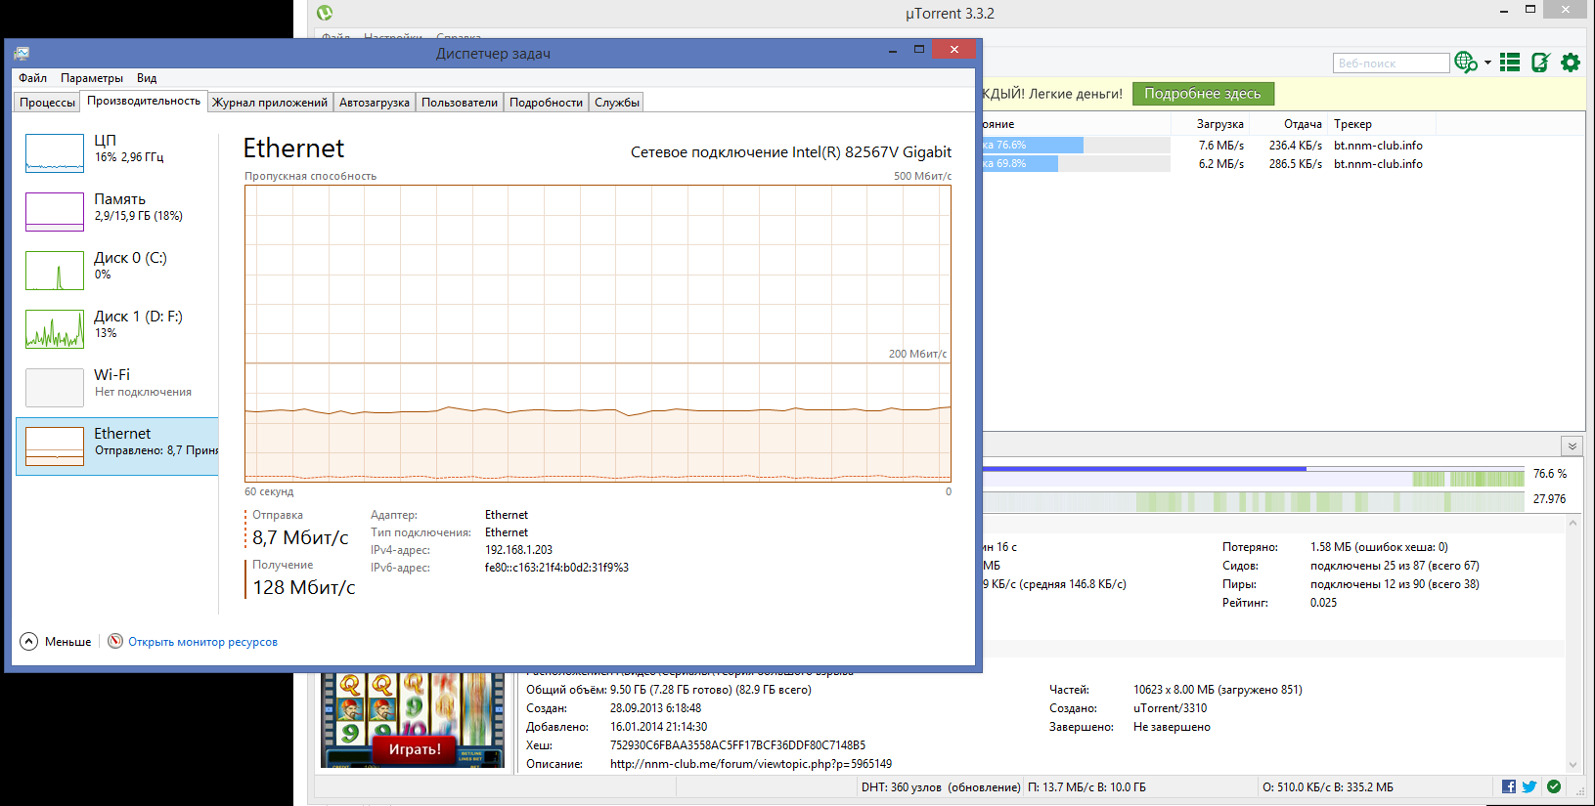Click the IPv4 address 192.168.1.203

point(518,550)
